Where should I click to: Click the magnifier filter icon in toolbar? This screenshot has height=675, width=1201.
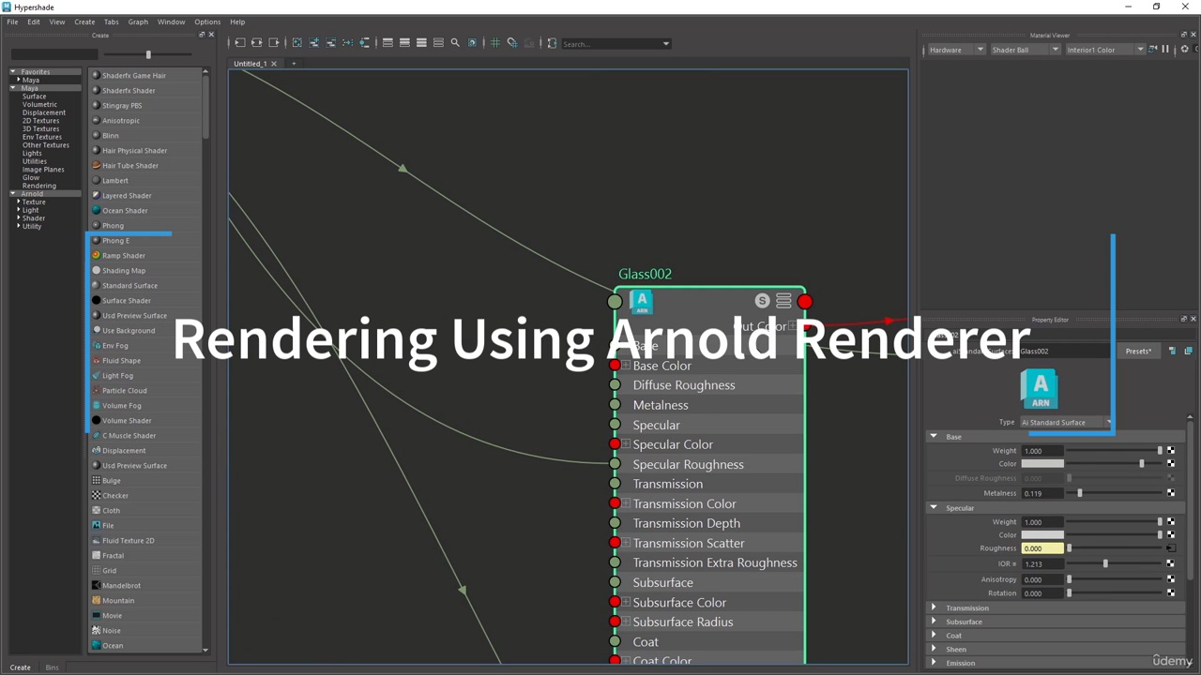(455, 43)
